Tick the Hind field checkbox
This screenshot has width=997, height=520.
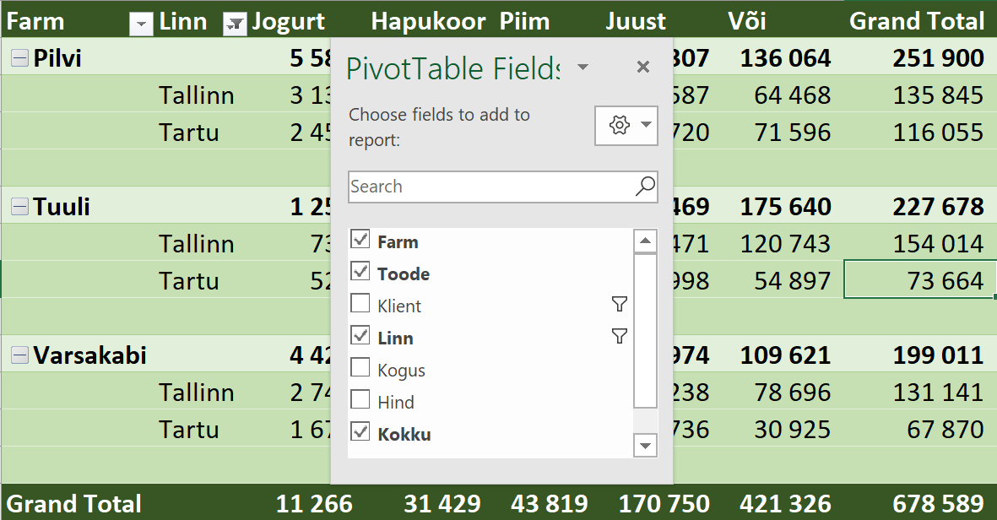point(360,400)
